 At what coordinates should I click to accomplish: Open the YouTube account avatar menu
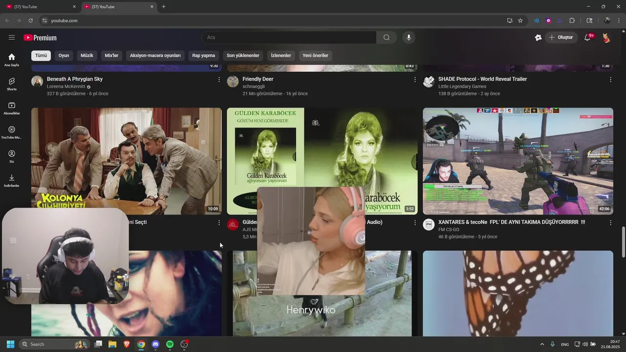(x=606, y=37)
